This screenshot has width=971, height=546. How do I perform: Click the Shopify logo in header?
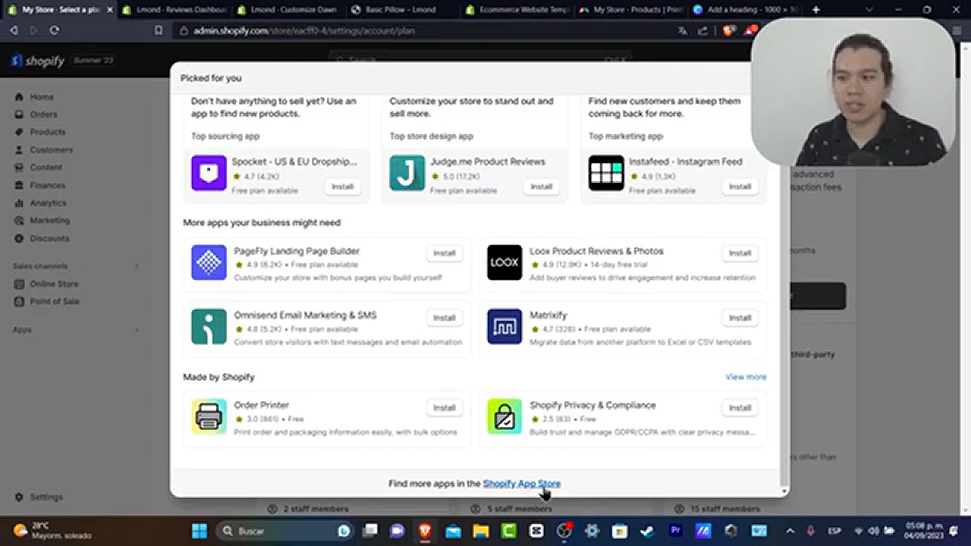(38, 61)
